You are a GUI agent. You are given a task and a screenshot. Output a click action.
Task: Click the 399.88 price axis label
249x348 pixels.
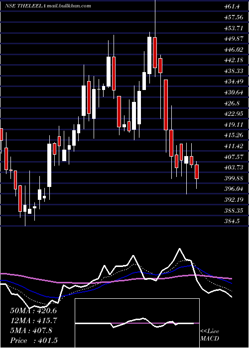click(x=234, y=178)
